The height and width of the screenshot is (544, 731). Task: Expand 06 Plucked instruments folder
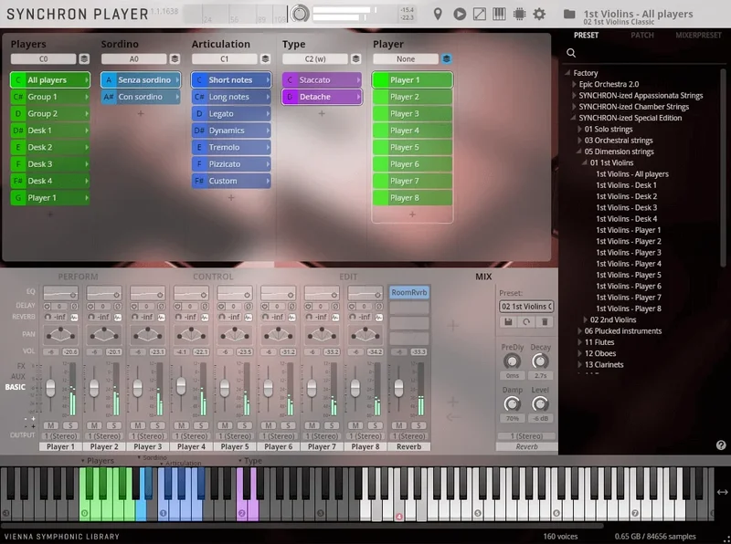[580, 330]
